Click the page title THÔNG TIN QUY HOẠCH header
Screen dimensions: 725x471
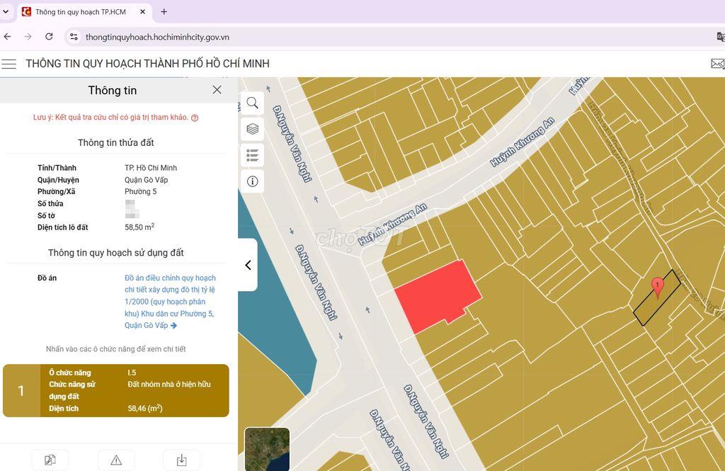click(x=147, y=64)
